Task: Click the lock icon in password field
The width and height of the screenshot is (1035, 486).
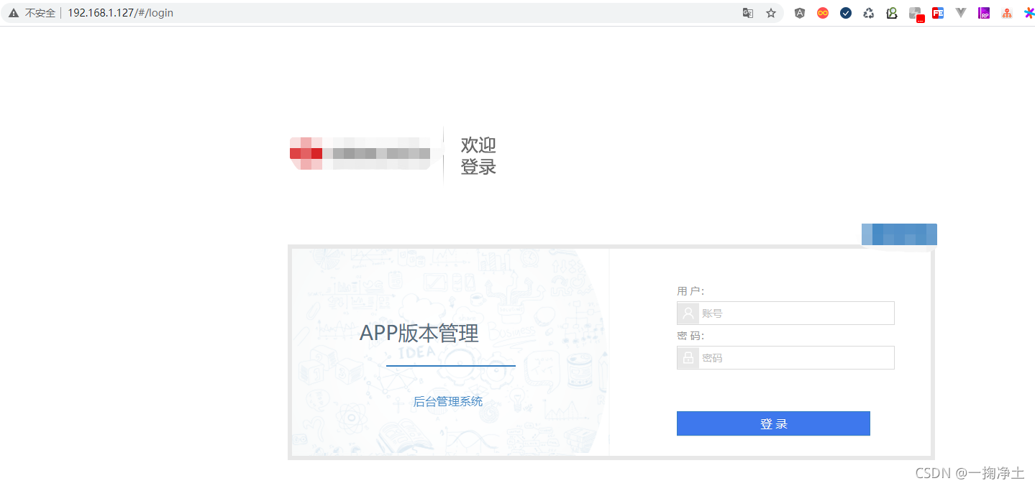Action: pyautogui.click(x=688, y=358)
